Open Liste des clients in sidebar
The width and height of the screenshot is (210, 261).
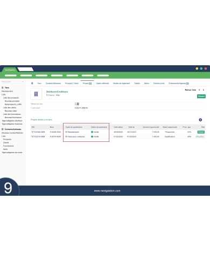(x=10, y=107)
